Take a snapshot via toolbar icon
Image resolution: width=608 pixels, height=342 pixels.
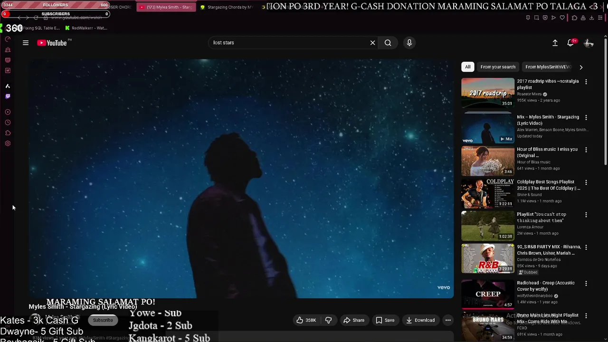536,18
